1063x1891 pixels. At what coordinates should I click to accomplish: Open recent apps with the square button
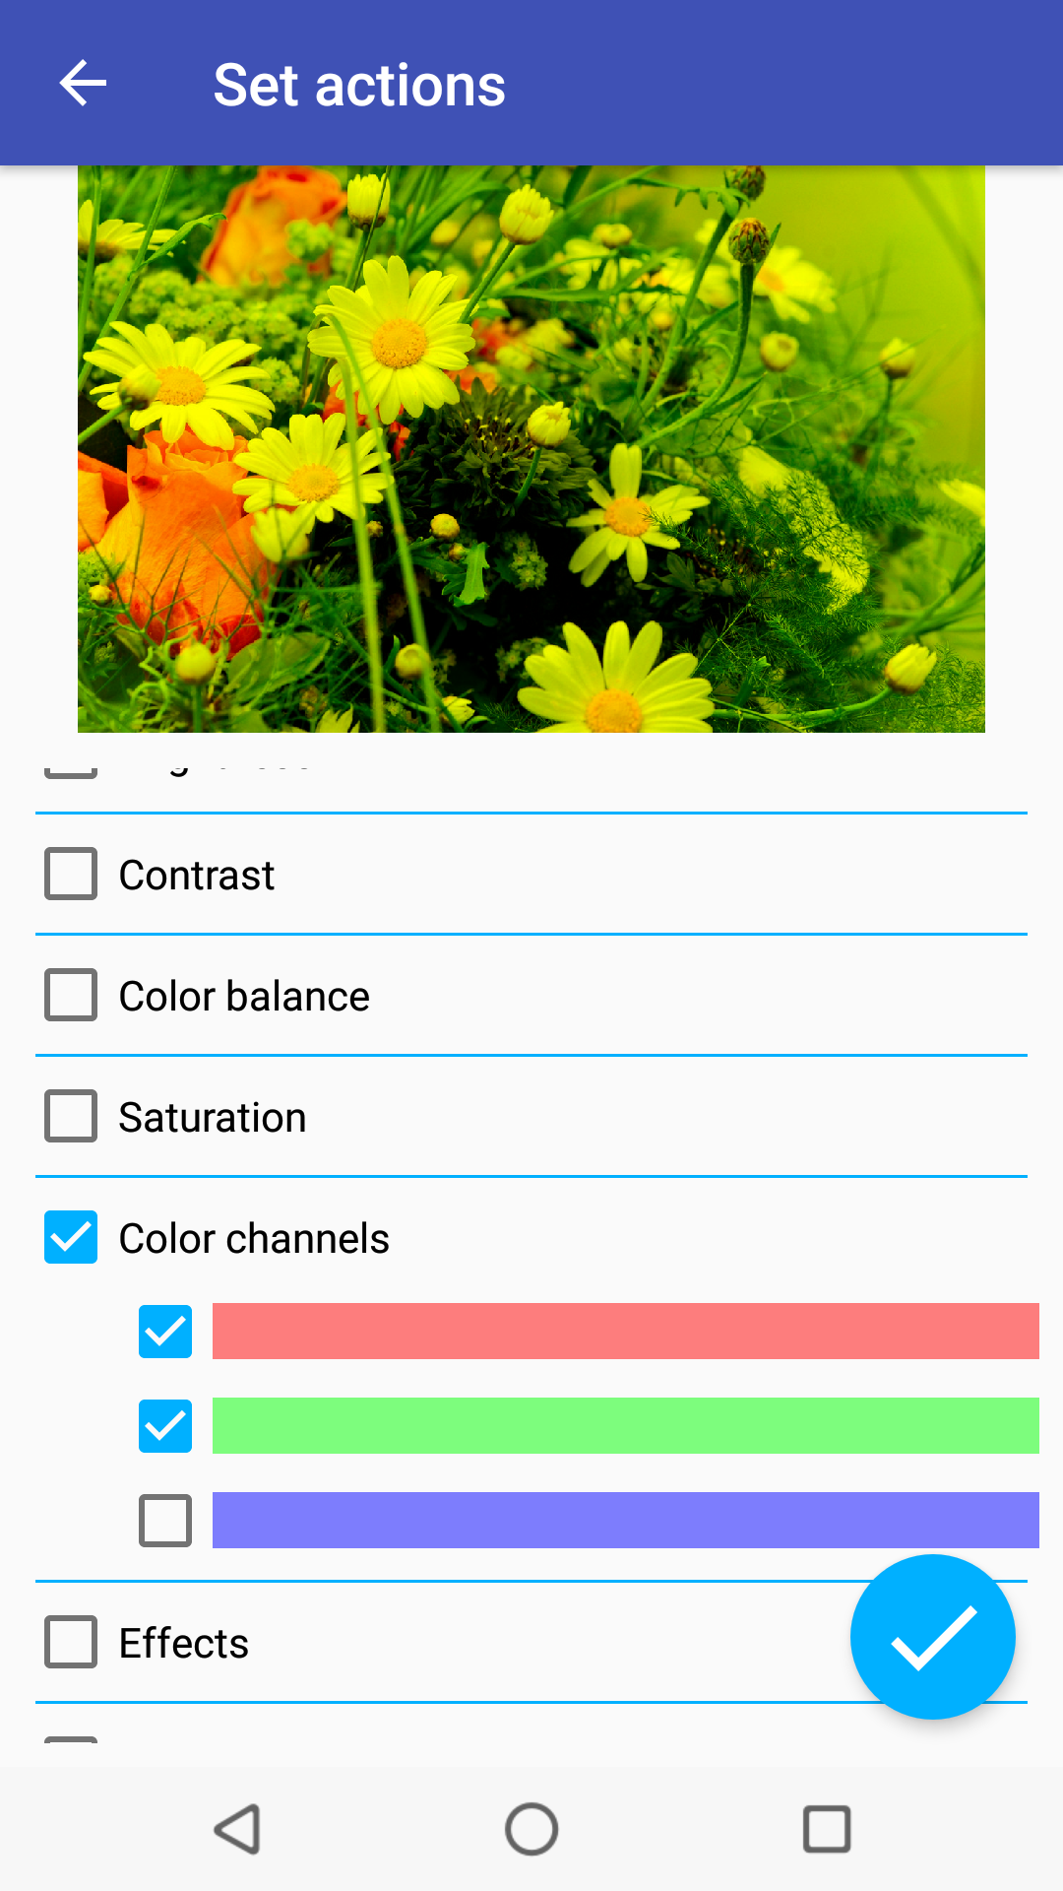[x=827, y=1829]
